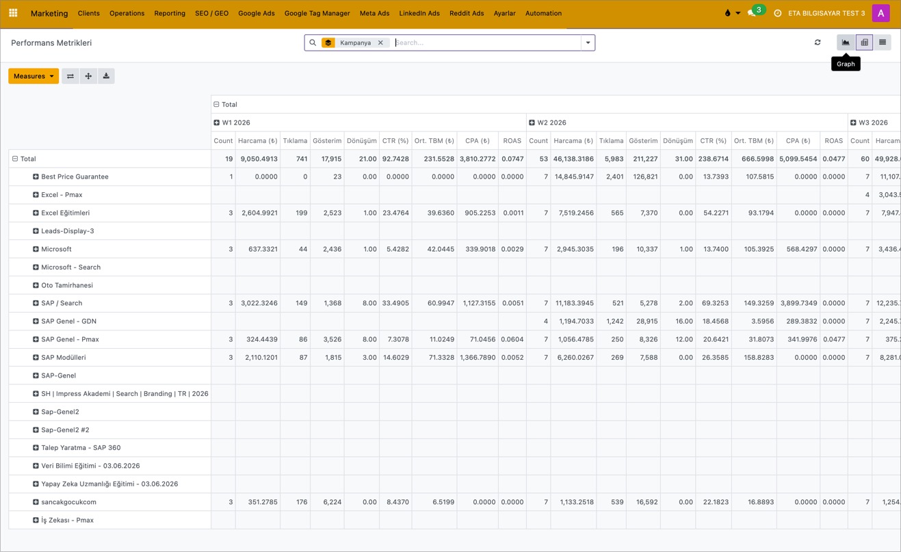Screen dimensions: 901x552
Task: Open the activities clock icon
Action: (x=777, y=13)
